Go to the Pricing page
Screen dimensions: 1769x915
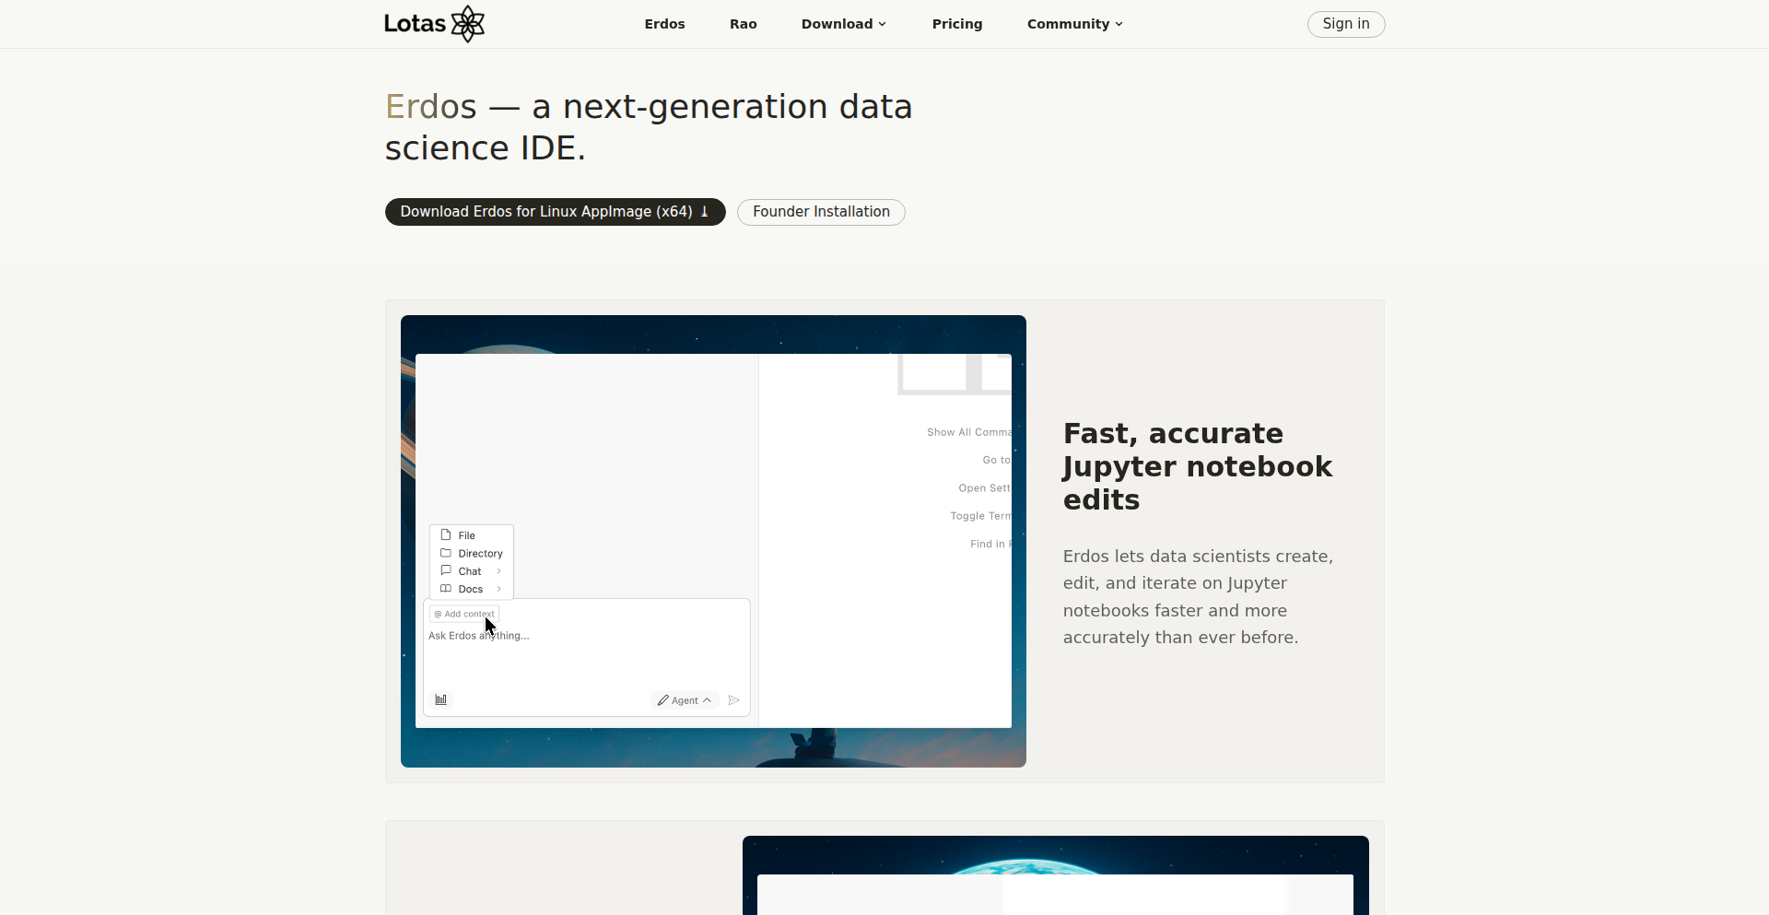point(957,24)
